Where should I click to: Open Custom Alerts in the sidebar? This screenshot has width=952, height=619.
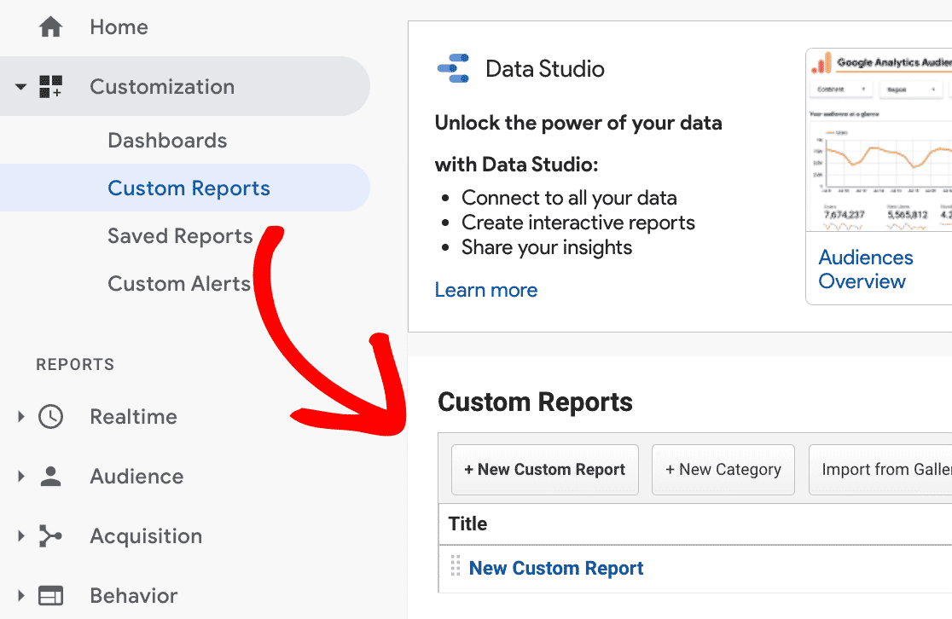(179, 284)
